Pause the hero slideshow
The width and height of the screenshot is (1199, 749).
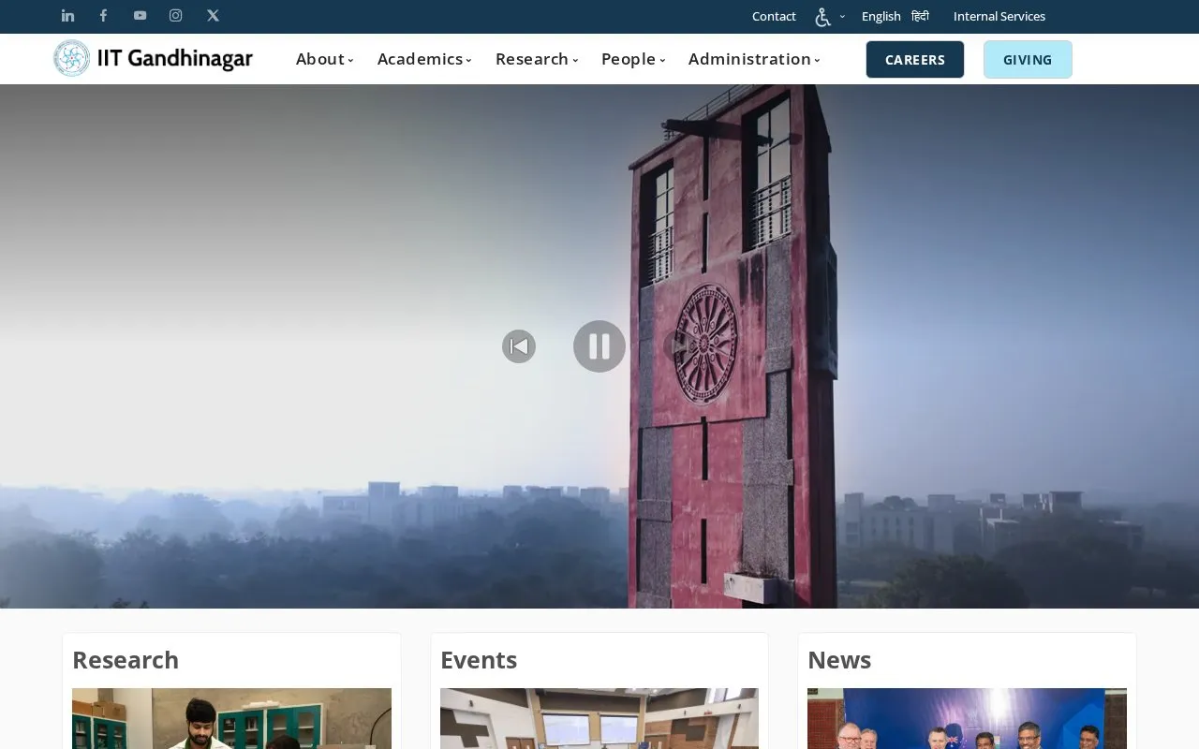click(x=599, y=346)
